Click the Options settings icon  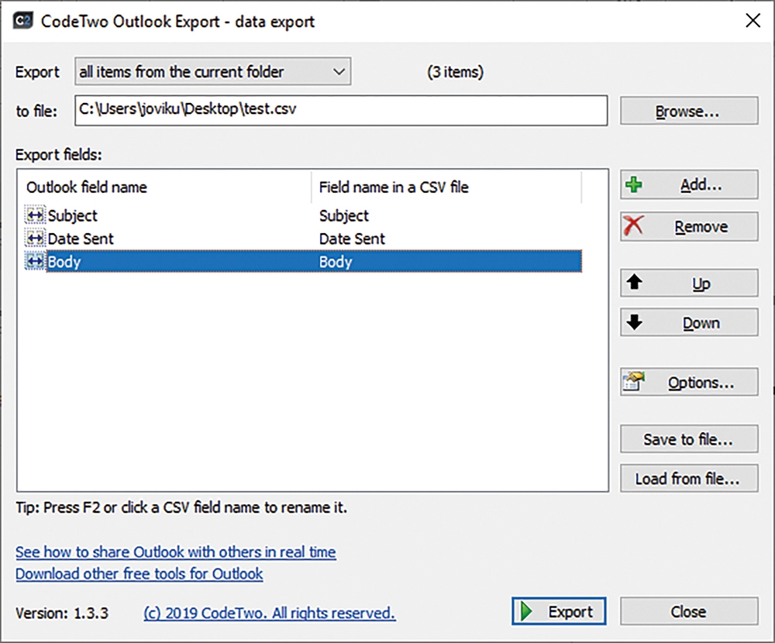pyautogui.click(x=634, y=382)
